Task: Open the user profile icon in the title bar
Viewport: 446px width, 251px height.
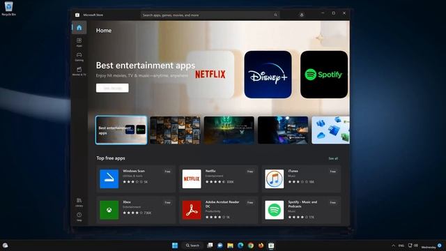Action: click(x=302, y=15)
